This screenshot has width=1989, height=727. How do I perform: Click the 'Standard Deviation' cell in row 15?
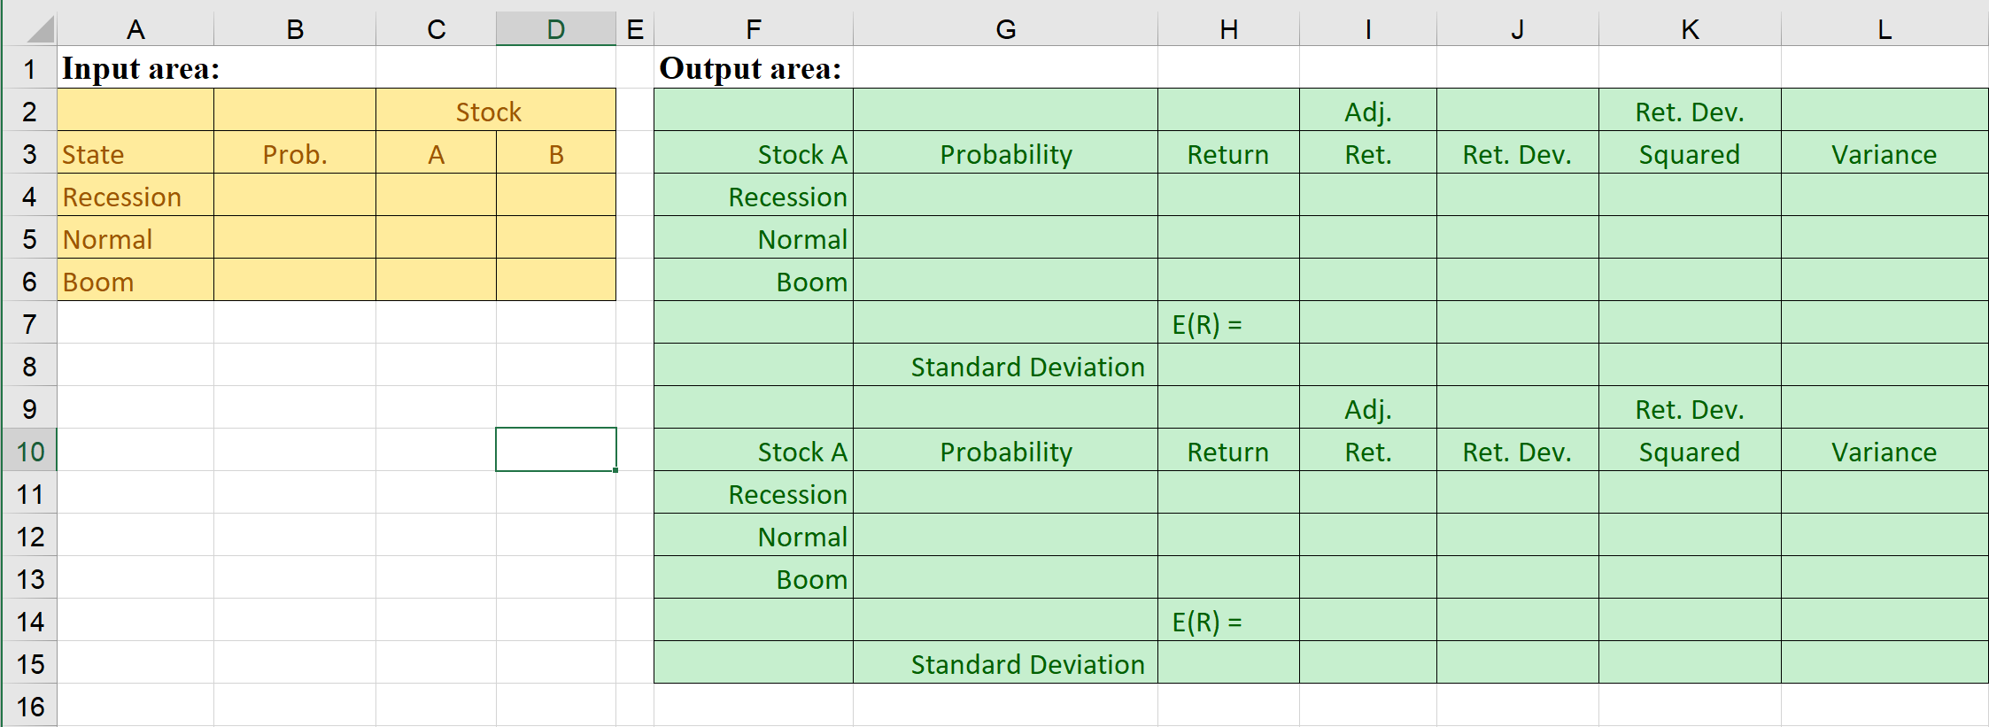point(1005,663)
